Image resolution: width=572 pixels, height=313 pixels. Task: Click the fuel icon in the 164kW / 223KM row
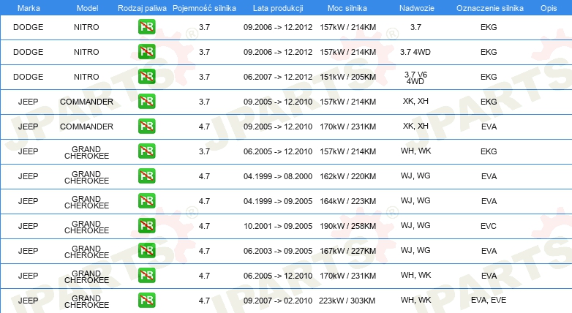click(146, 200)
